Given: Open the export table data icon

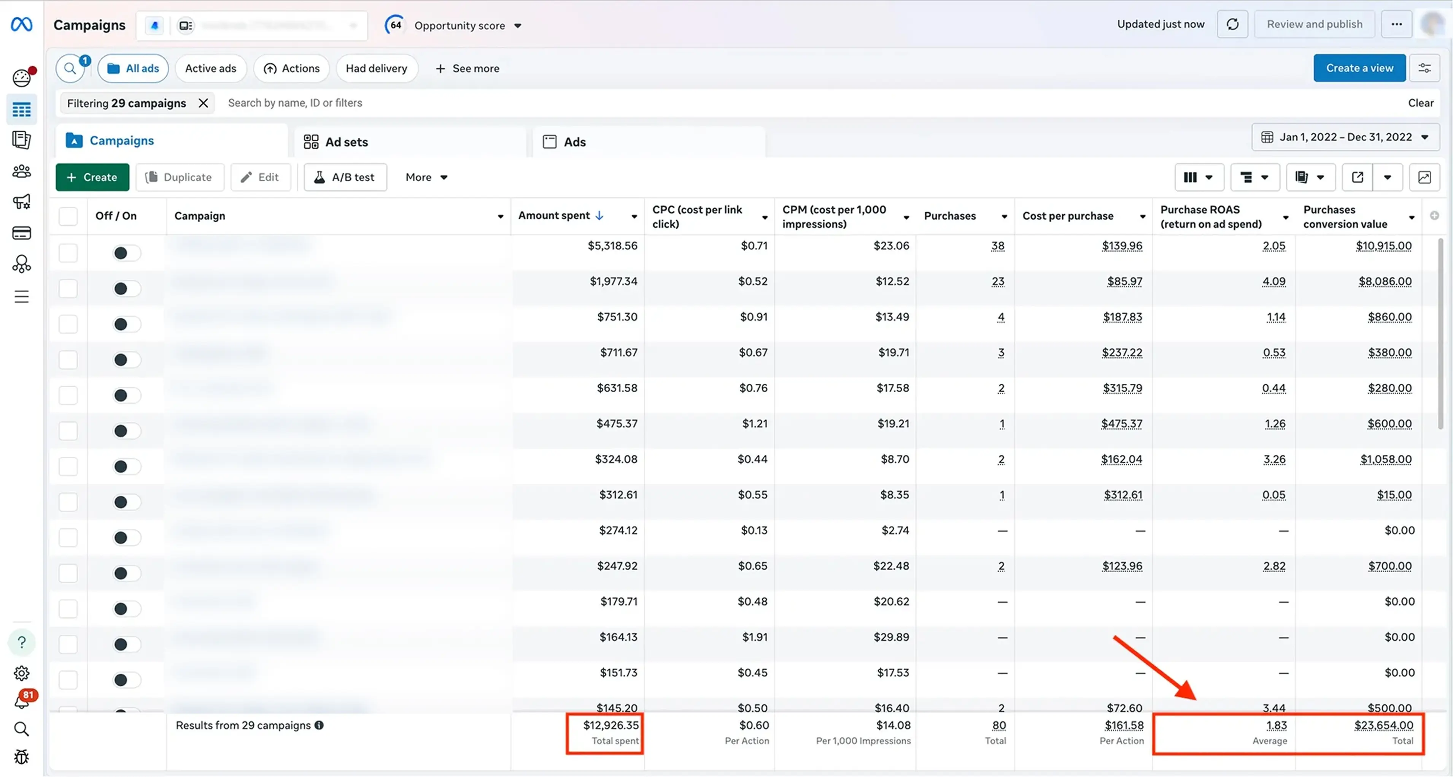Looking at the screenshot, I should 1358,177.
